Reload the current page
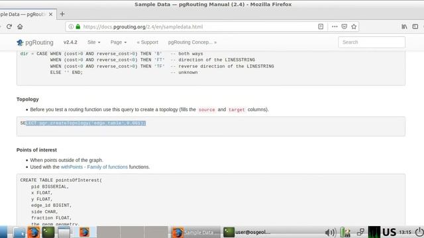Screen dimensions: 424x238 (9, 26)
